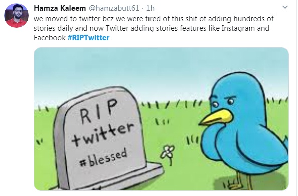Click the bird's legs on the grass
The width and height of the screenshot is (298, 196).
pyautogui.click(x=238, y=181)
